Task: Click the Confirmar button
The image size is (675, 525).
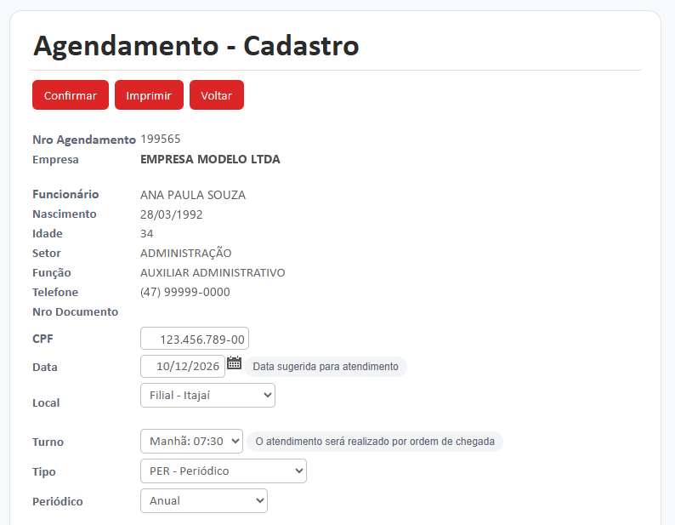Action: click(71, 94)
